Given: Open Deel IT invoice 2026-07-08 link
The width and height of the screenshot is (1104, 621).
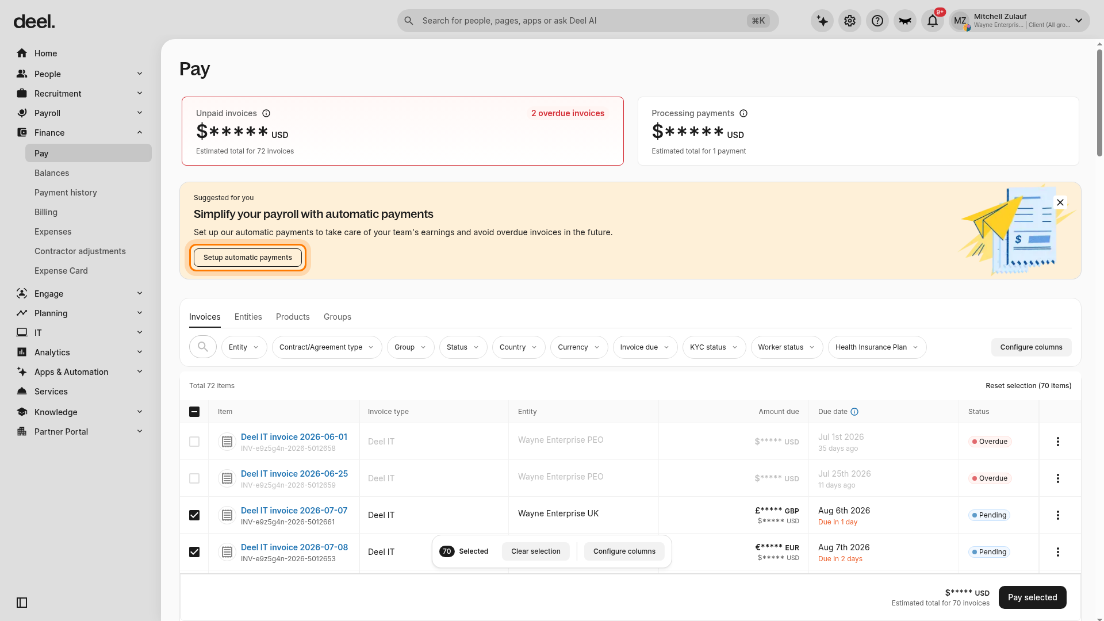Looking at the screenshot, I should [294, 547].
